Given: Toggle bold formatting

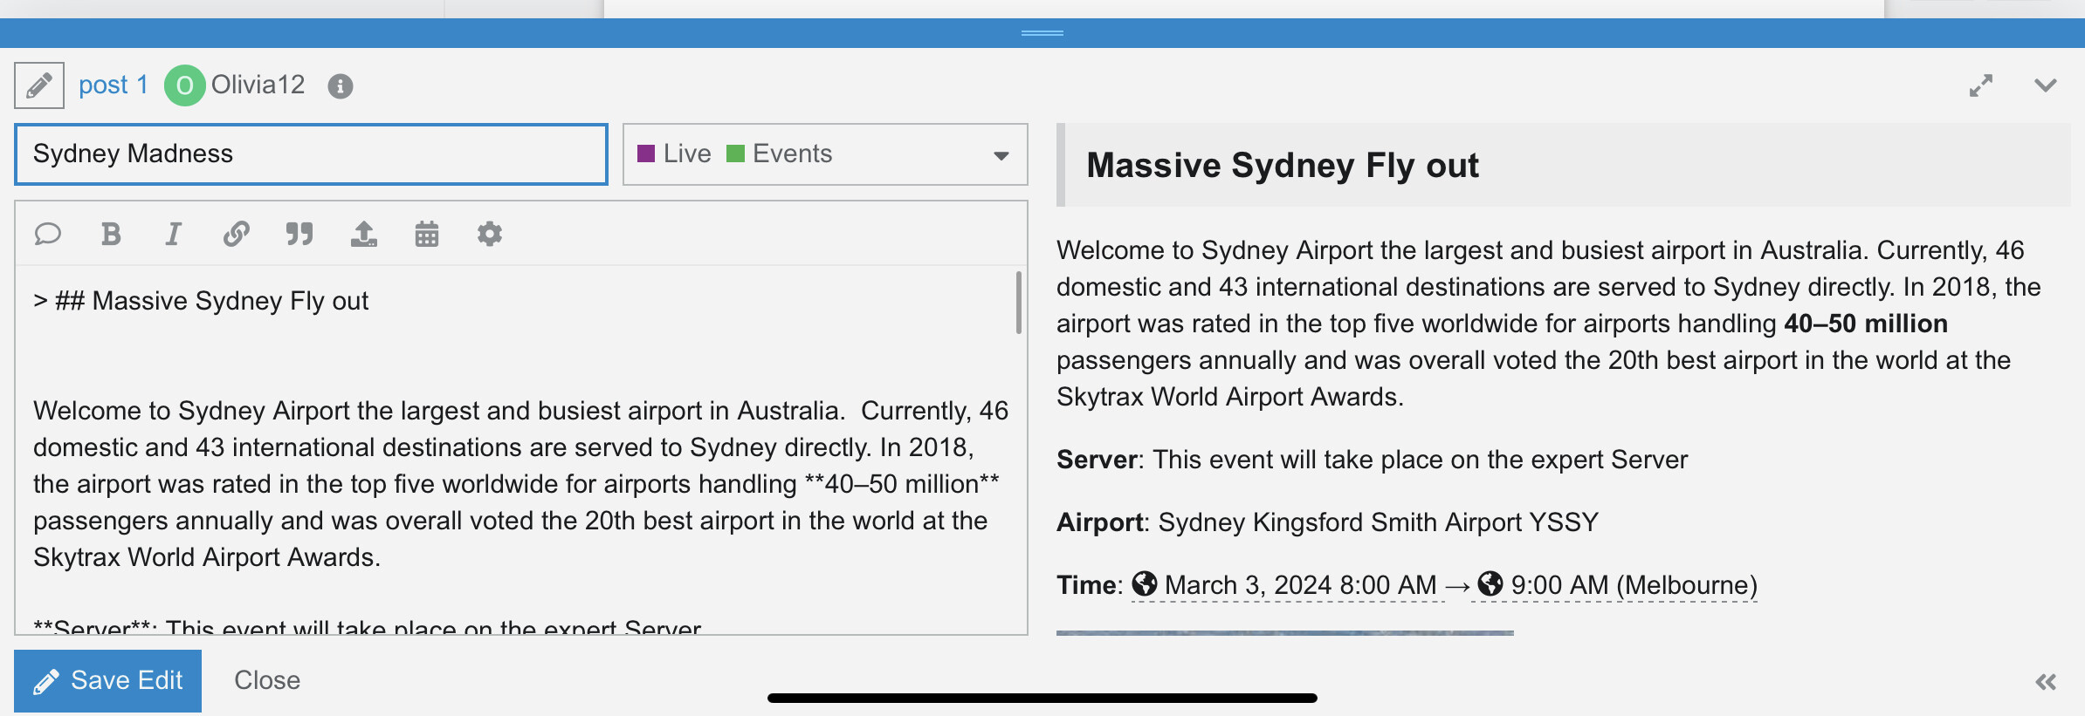Looking at the screenshot, I should tap(111, 234).
